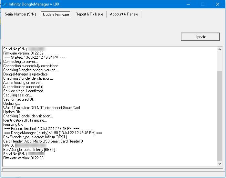Click log line "Finalizing Ok"
This screenshot has height=178, width=226.
coord(13,124)
